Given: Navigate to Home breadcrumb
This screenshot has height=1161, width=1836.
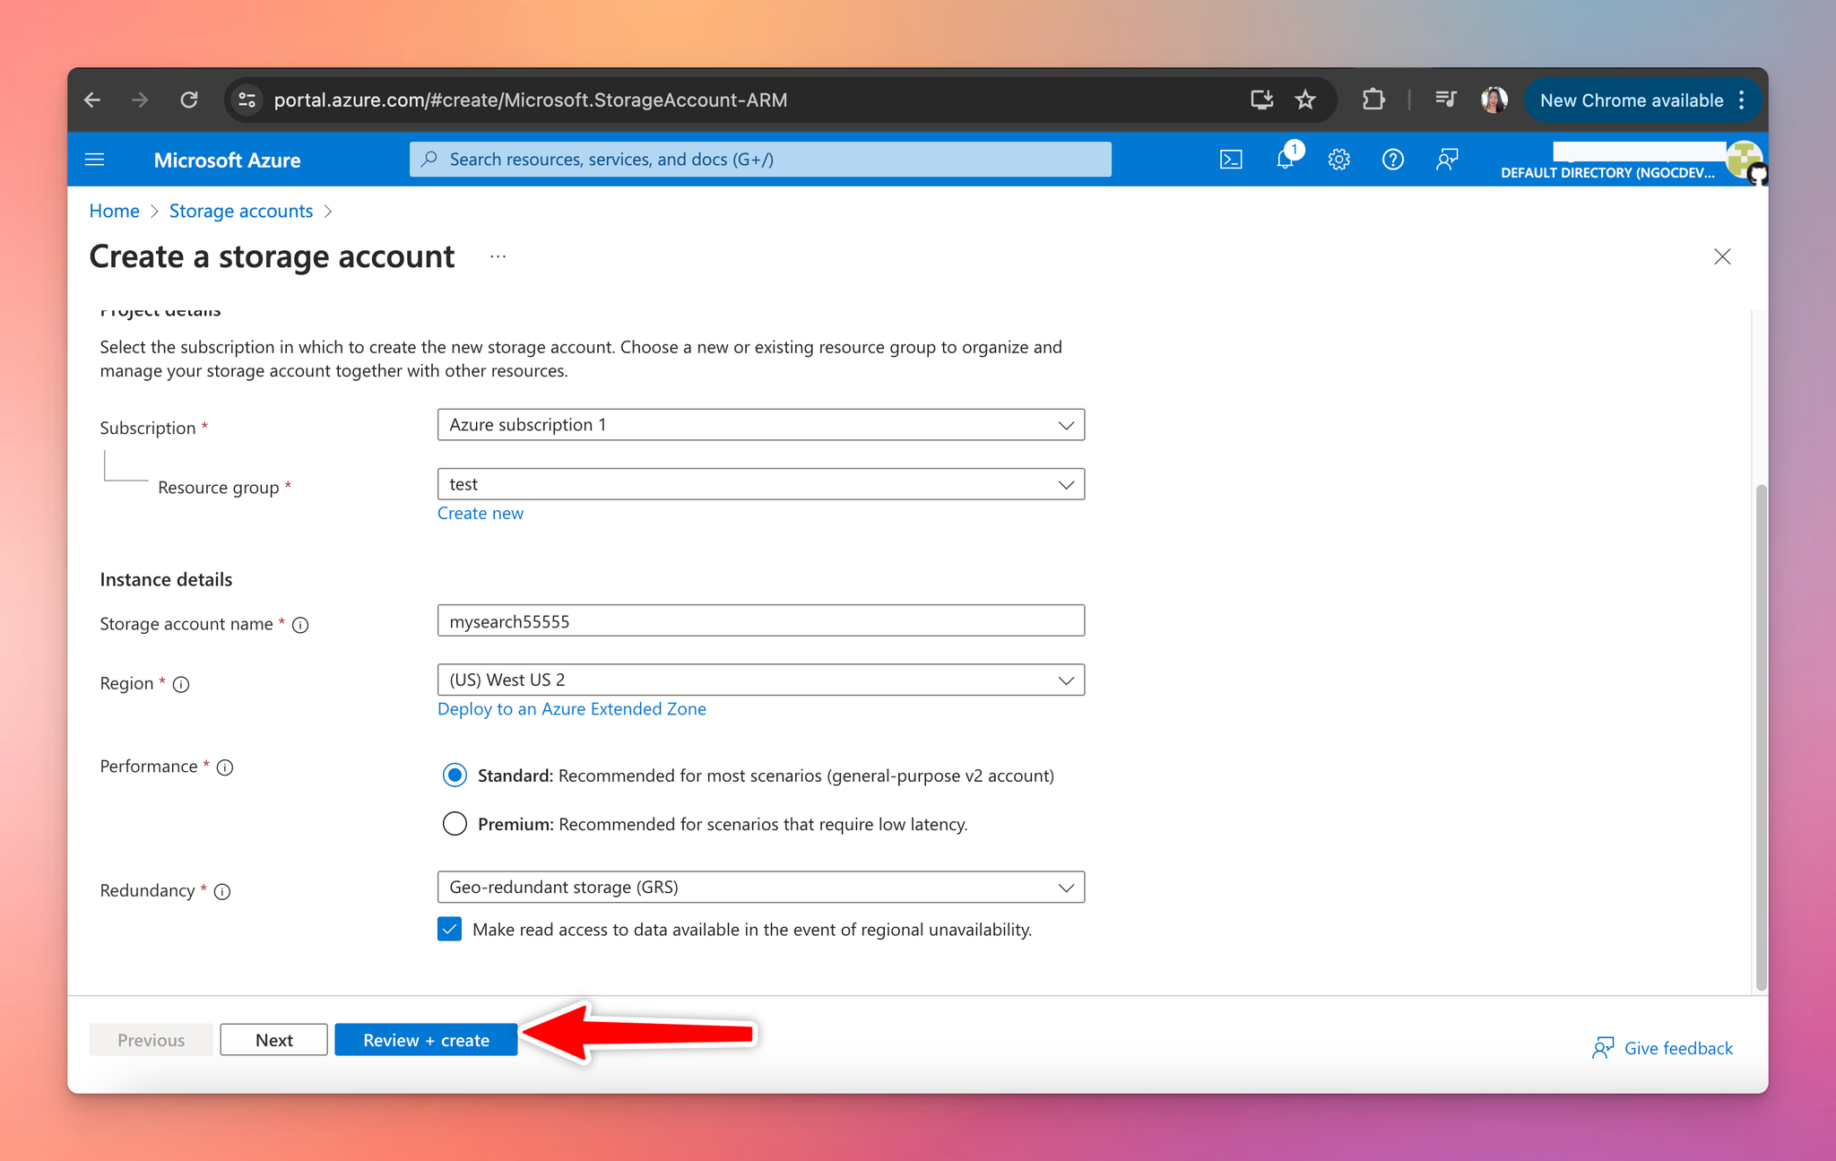Looking at the screenshot, I should click(114, 211).
